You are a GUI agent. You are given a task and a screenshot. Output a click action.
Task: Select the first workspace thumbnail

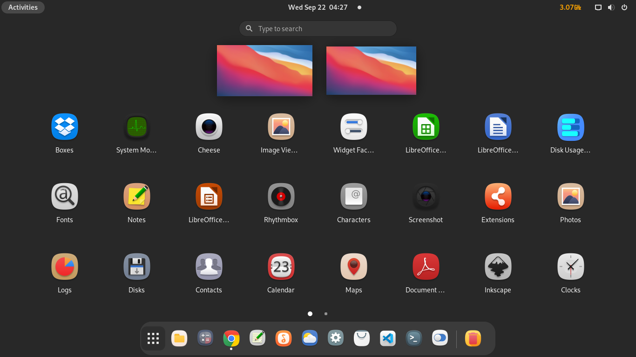click(264, 71)
